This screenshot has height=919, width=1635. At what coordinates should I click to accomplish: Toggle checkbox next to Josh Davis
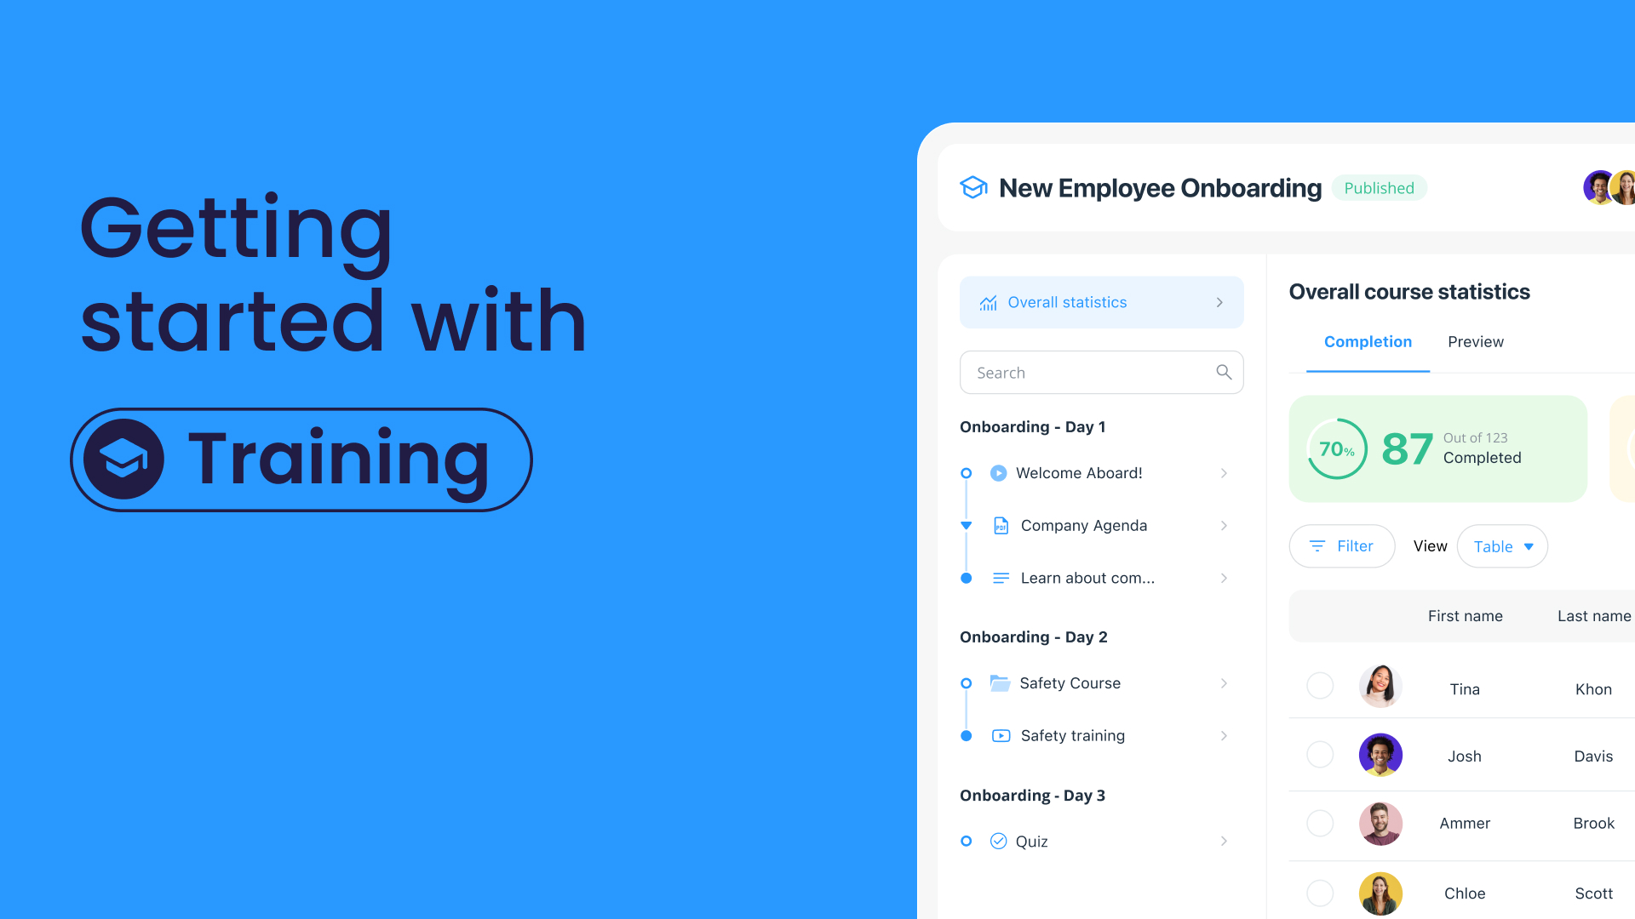tap(1321, 755)
